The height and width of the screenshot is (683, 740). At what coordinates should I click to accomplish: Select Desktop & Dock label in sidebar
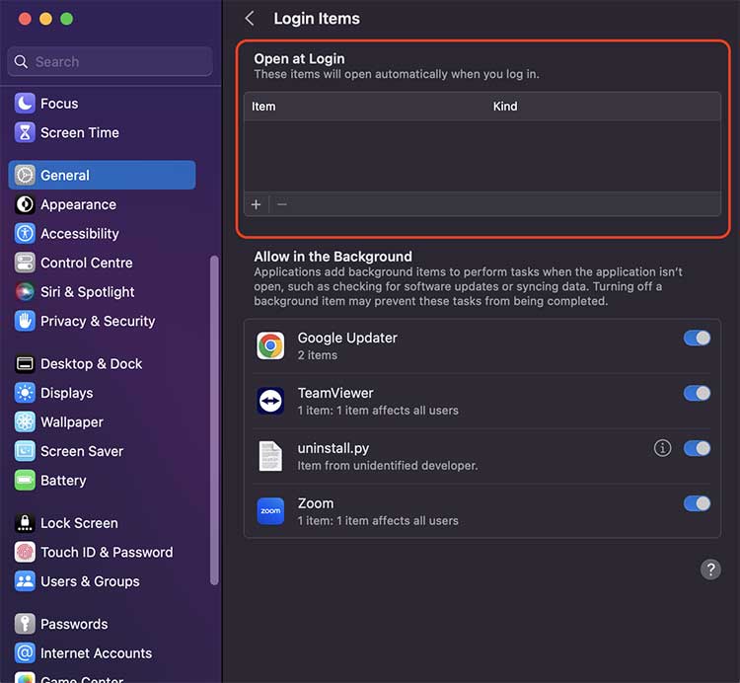[x=92, y=364]
